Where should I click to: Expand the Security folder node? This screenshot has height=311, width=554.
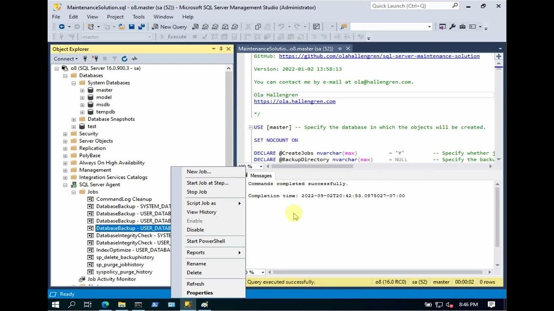(65, 134)
